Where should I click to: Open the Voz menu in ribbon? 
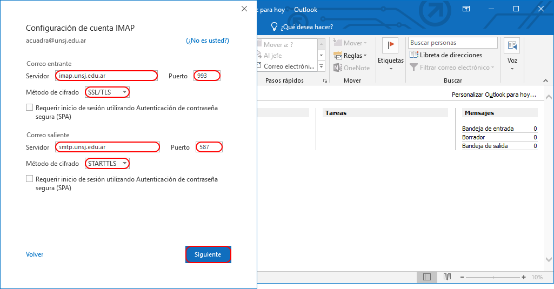tap(512, 55)
